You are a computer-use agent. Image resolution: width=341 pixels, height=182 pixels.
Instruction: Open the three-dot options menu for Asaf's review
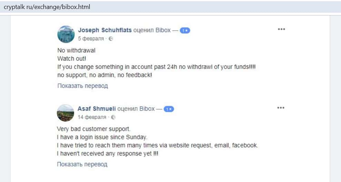pos(281,108)
